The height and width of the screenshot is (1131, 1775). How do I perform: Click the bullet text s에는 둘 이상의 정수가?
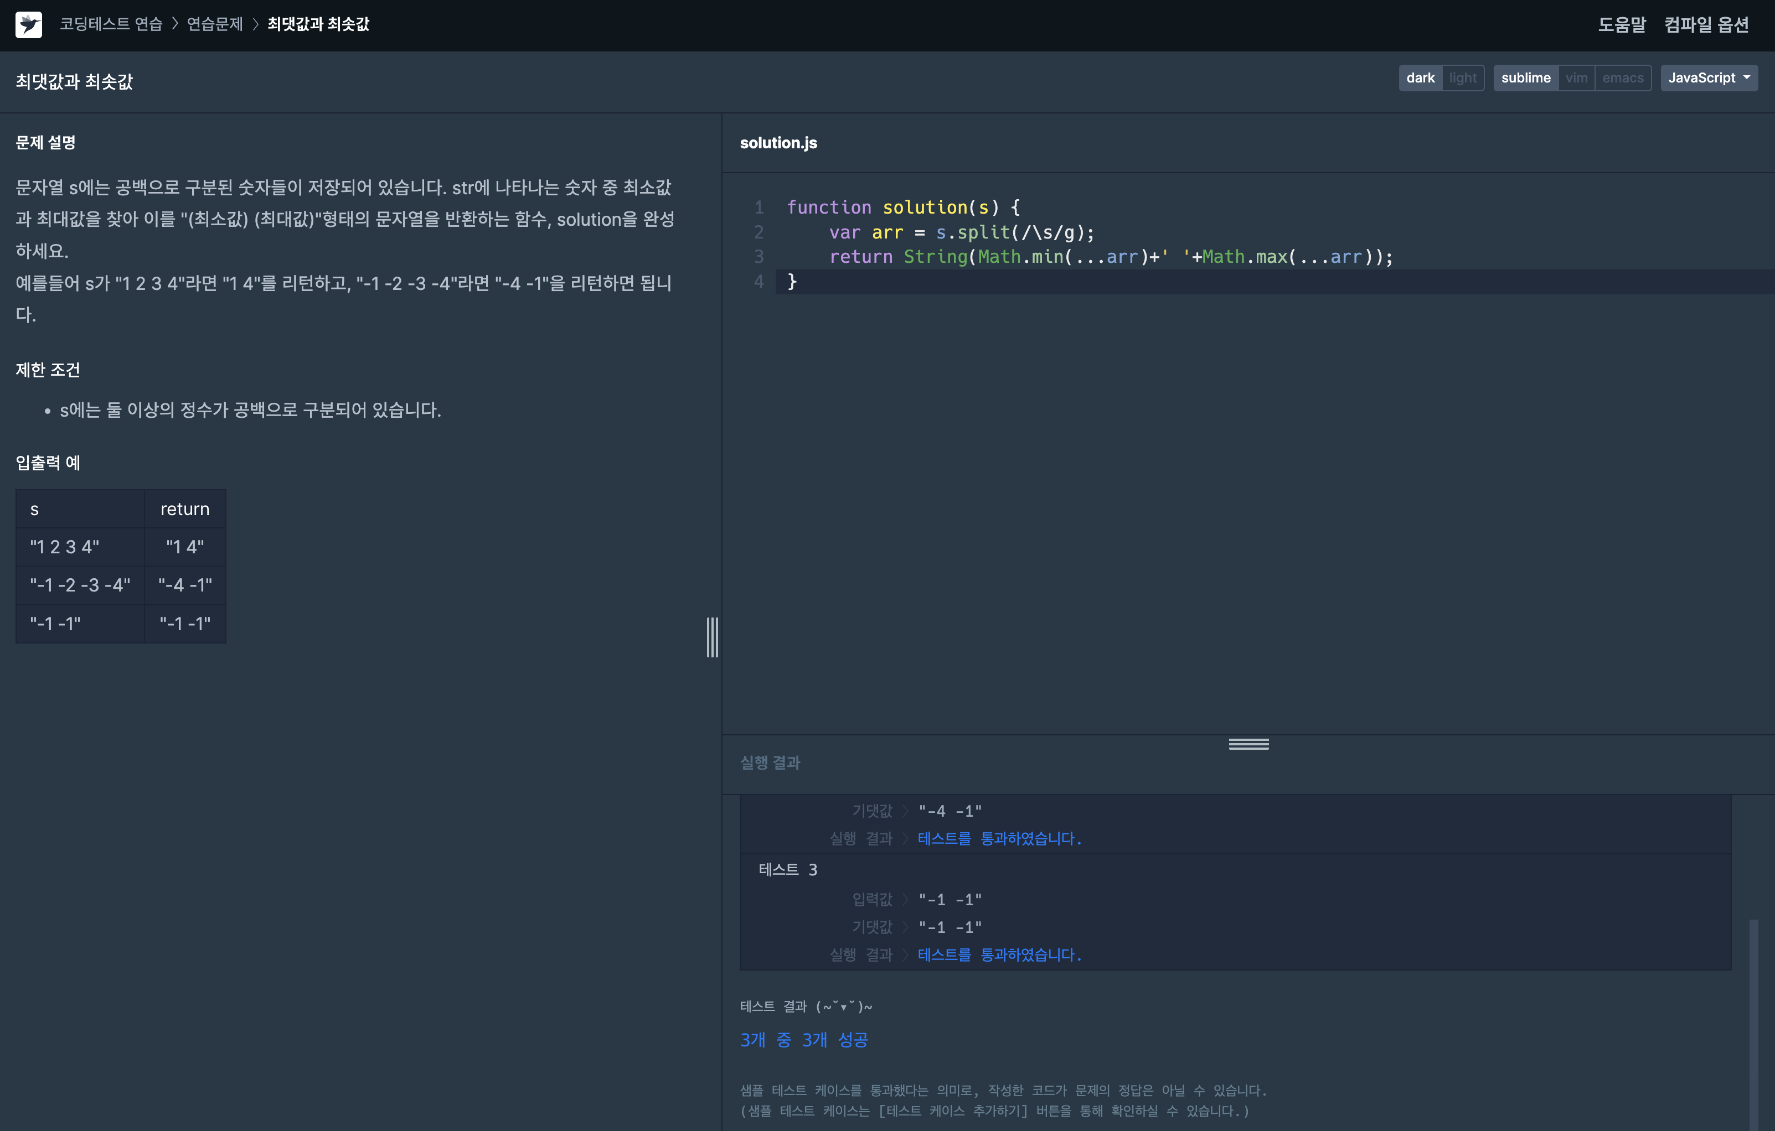[x=251, y=411]
